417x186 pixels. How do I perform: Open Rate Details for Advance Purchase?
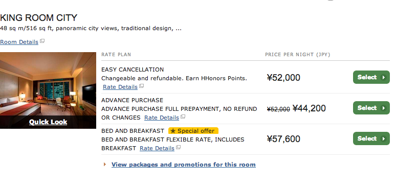click(x=162, y=118)
